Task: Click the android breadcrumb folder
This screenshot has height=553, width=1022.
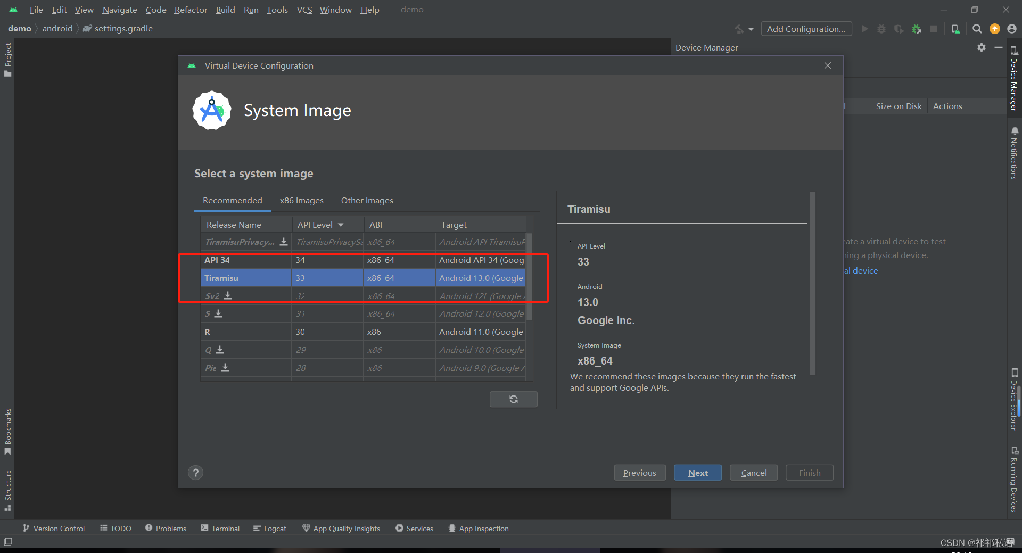Action: coord(57,29)
